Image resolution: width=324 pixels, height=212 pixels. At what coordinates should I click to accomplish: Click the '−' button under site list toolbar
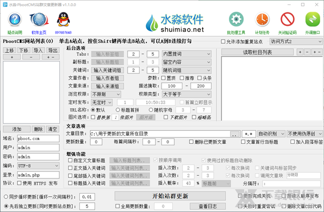[x=31, y=57]
